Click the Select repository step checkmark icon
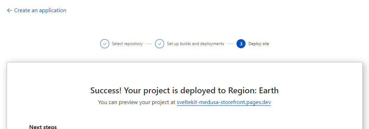The width and height of the screenshot is (369, 129). (x=104, y=44)
